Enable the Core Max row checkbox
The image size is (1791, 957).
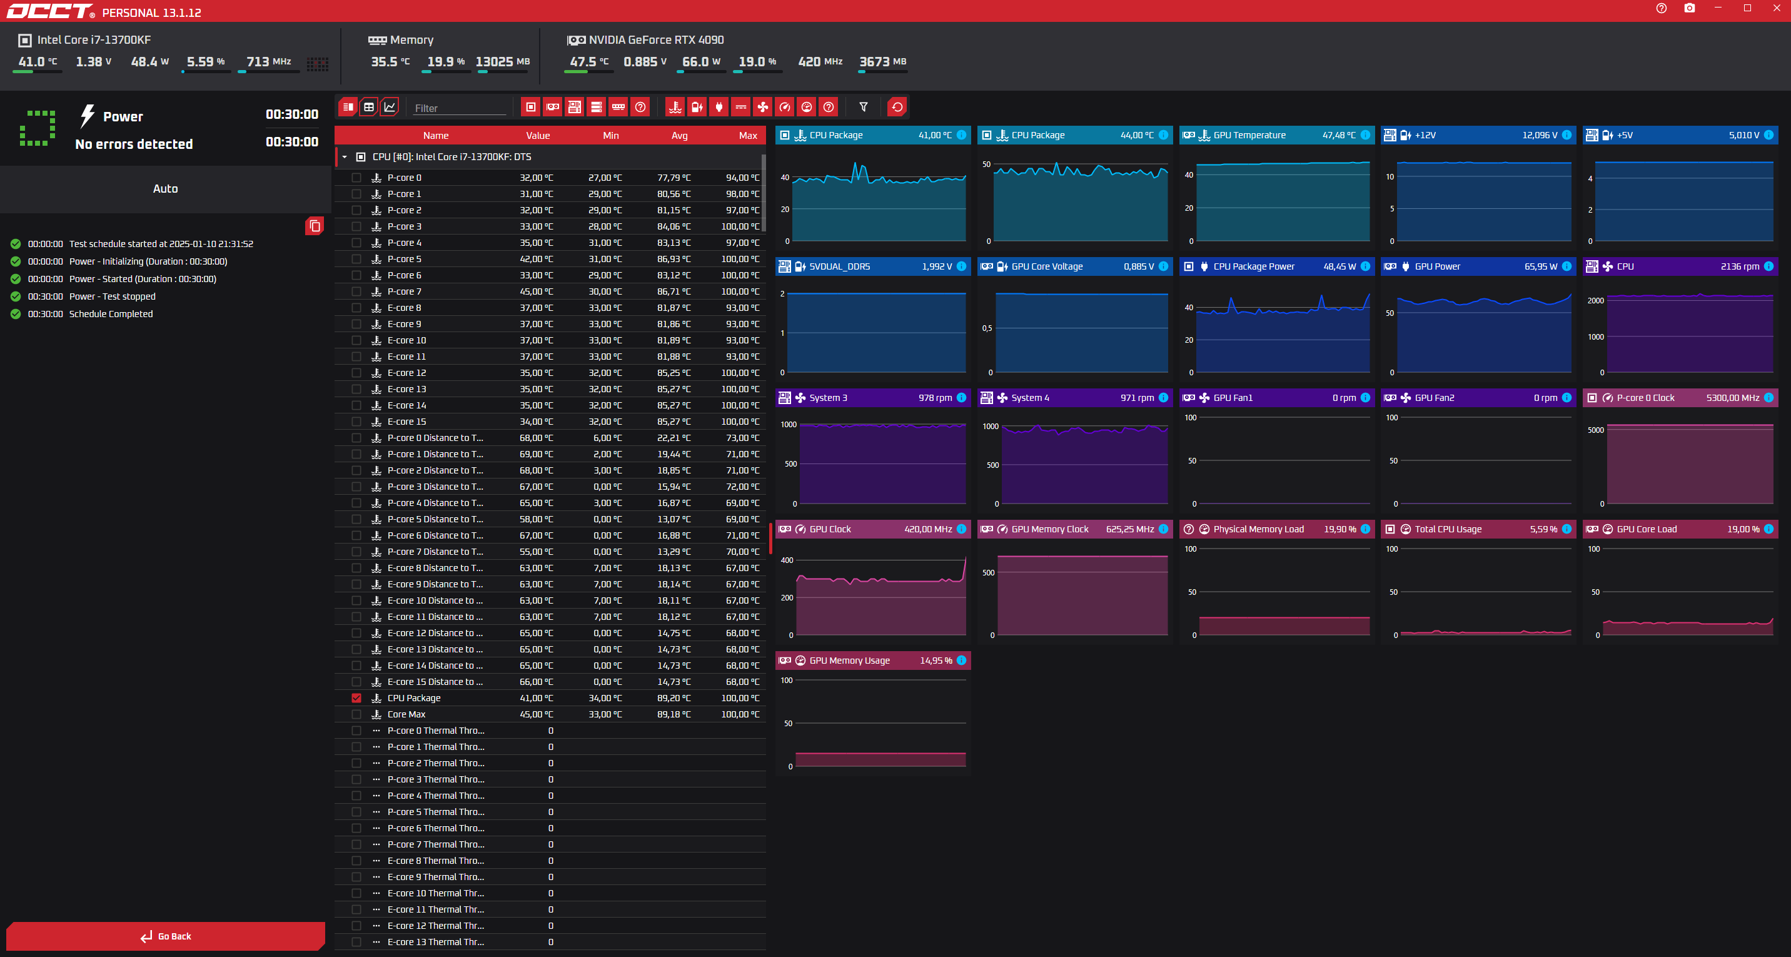(356, 714)
